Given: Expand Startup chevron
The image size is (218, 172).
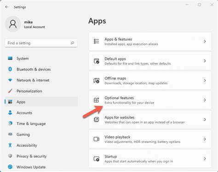Looking at the screenshot, I should pos(205,159).
